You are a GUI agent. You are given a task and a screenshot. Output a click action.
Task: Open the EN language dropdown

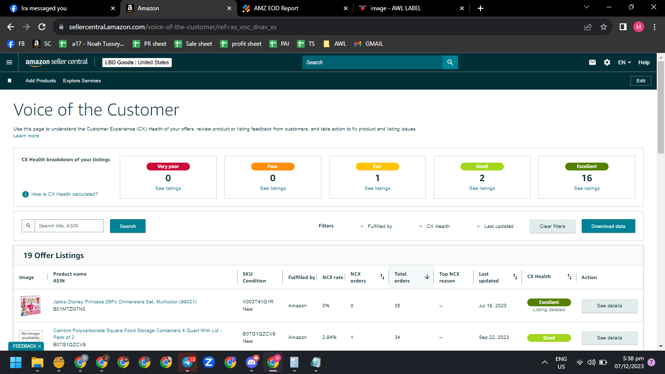(x=625, y=62)
